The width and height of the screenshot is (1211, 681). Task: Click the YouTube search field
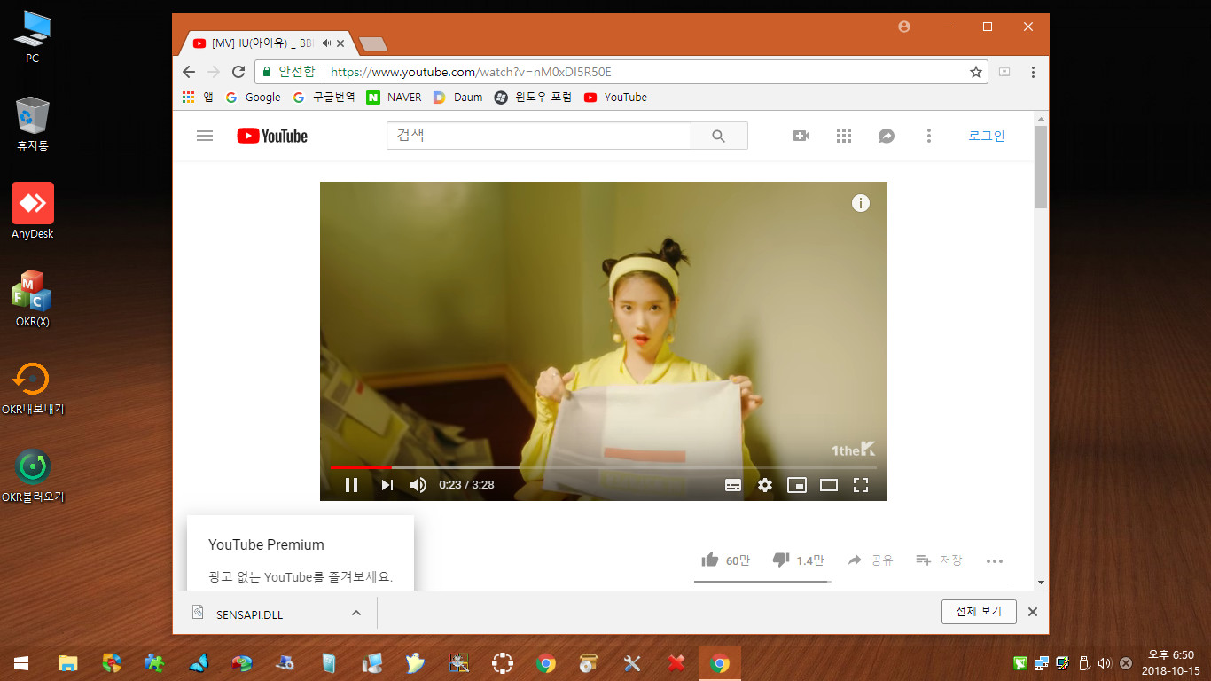tap(538, 136)
